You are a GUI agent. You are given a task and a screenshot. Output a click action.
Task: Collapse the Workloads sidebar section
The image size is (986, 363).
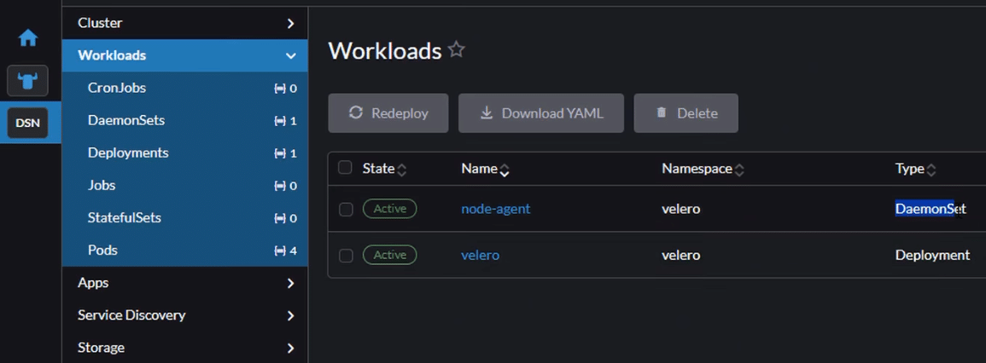pos(290,56)
